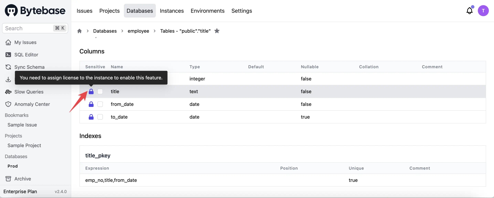Click the emp_no,title,from_date expression
This screenshot has width=494, height=198.
(111, 180)
